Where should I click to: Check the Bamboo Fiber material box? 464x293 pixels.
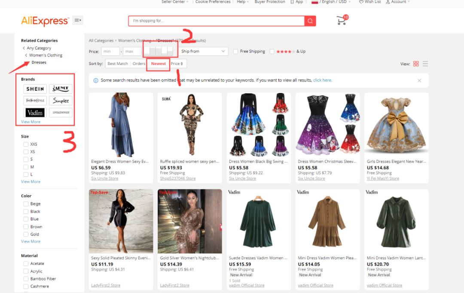point(26,279)
